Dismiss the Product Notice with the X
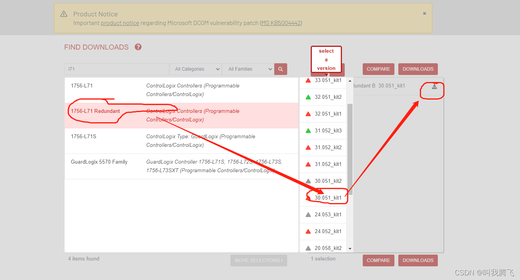This screenshot has height=280, width=520. coord(425,13)
